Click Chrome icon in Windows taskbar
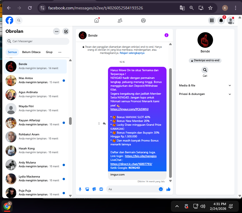This screenshot has width=242, height=213. (x=7, y=206)
